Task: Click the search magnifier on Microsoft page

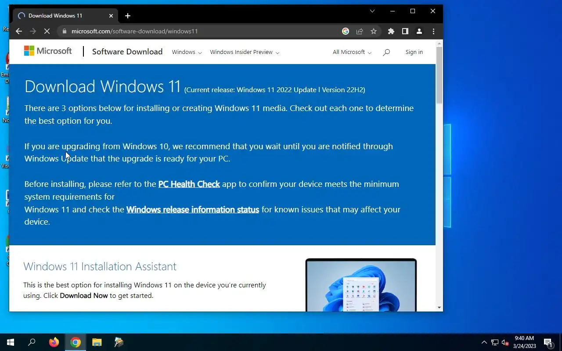Action: pos(386,52)
